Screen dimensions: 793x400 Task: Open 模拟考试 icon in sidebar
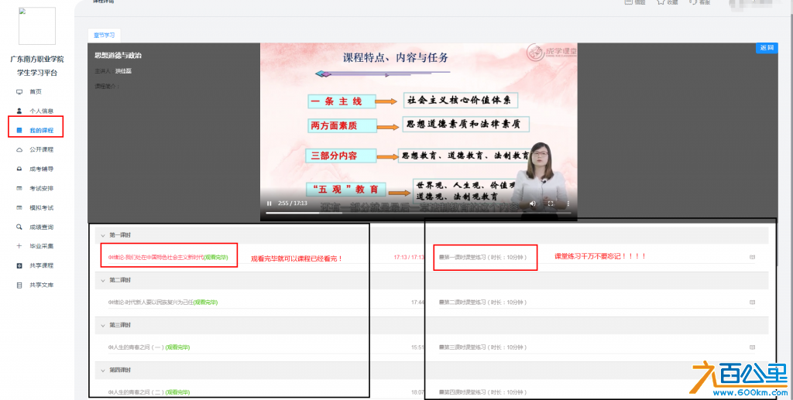click(19, 207)
